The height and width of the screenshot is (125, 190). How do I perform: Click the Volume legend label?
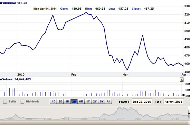(x=8, y=79)
